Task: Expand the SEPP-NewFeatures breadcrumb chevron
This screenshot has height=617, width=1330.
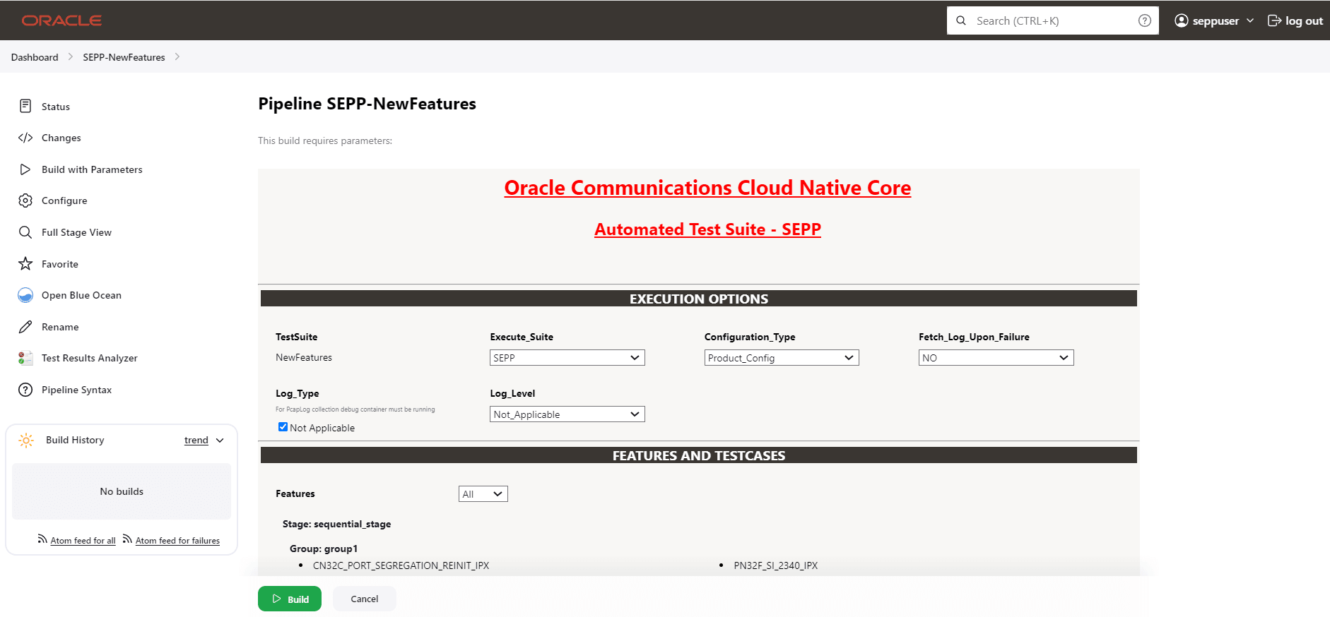Action: tap(177, 56)
